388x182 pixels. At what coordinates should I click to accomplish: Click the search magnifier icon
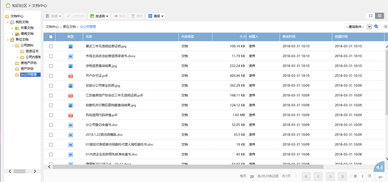coord(376,27)
